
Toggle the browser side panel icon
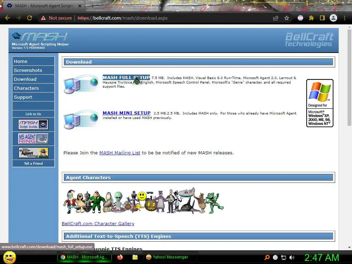point(322,18)
